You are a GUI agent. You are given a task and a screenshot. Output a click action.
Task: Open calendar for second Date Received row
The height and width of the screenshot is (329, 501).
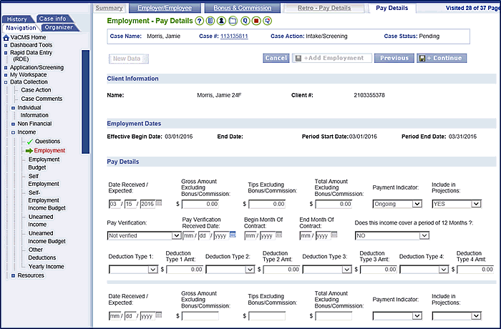[x=159, y=315]
